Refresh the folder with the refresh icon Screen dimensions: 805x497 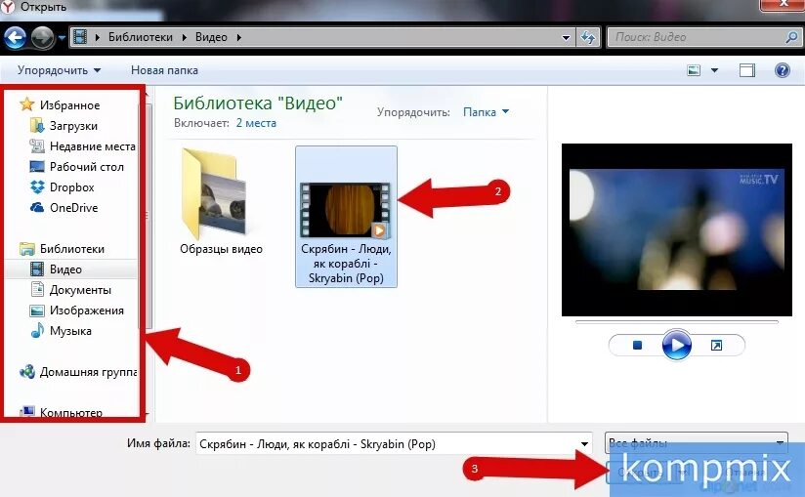(x=588, y=37)
